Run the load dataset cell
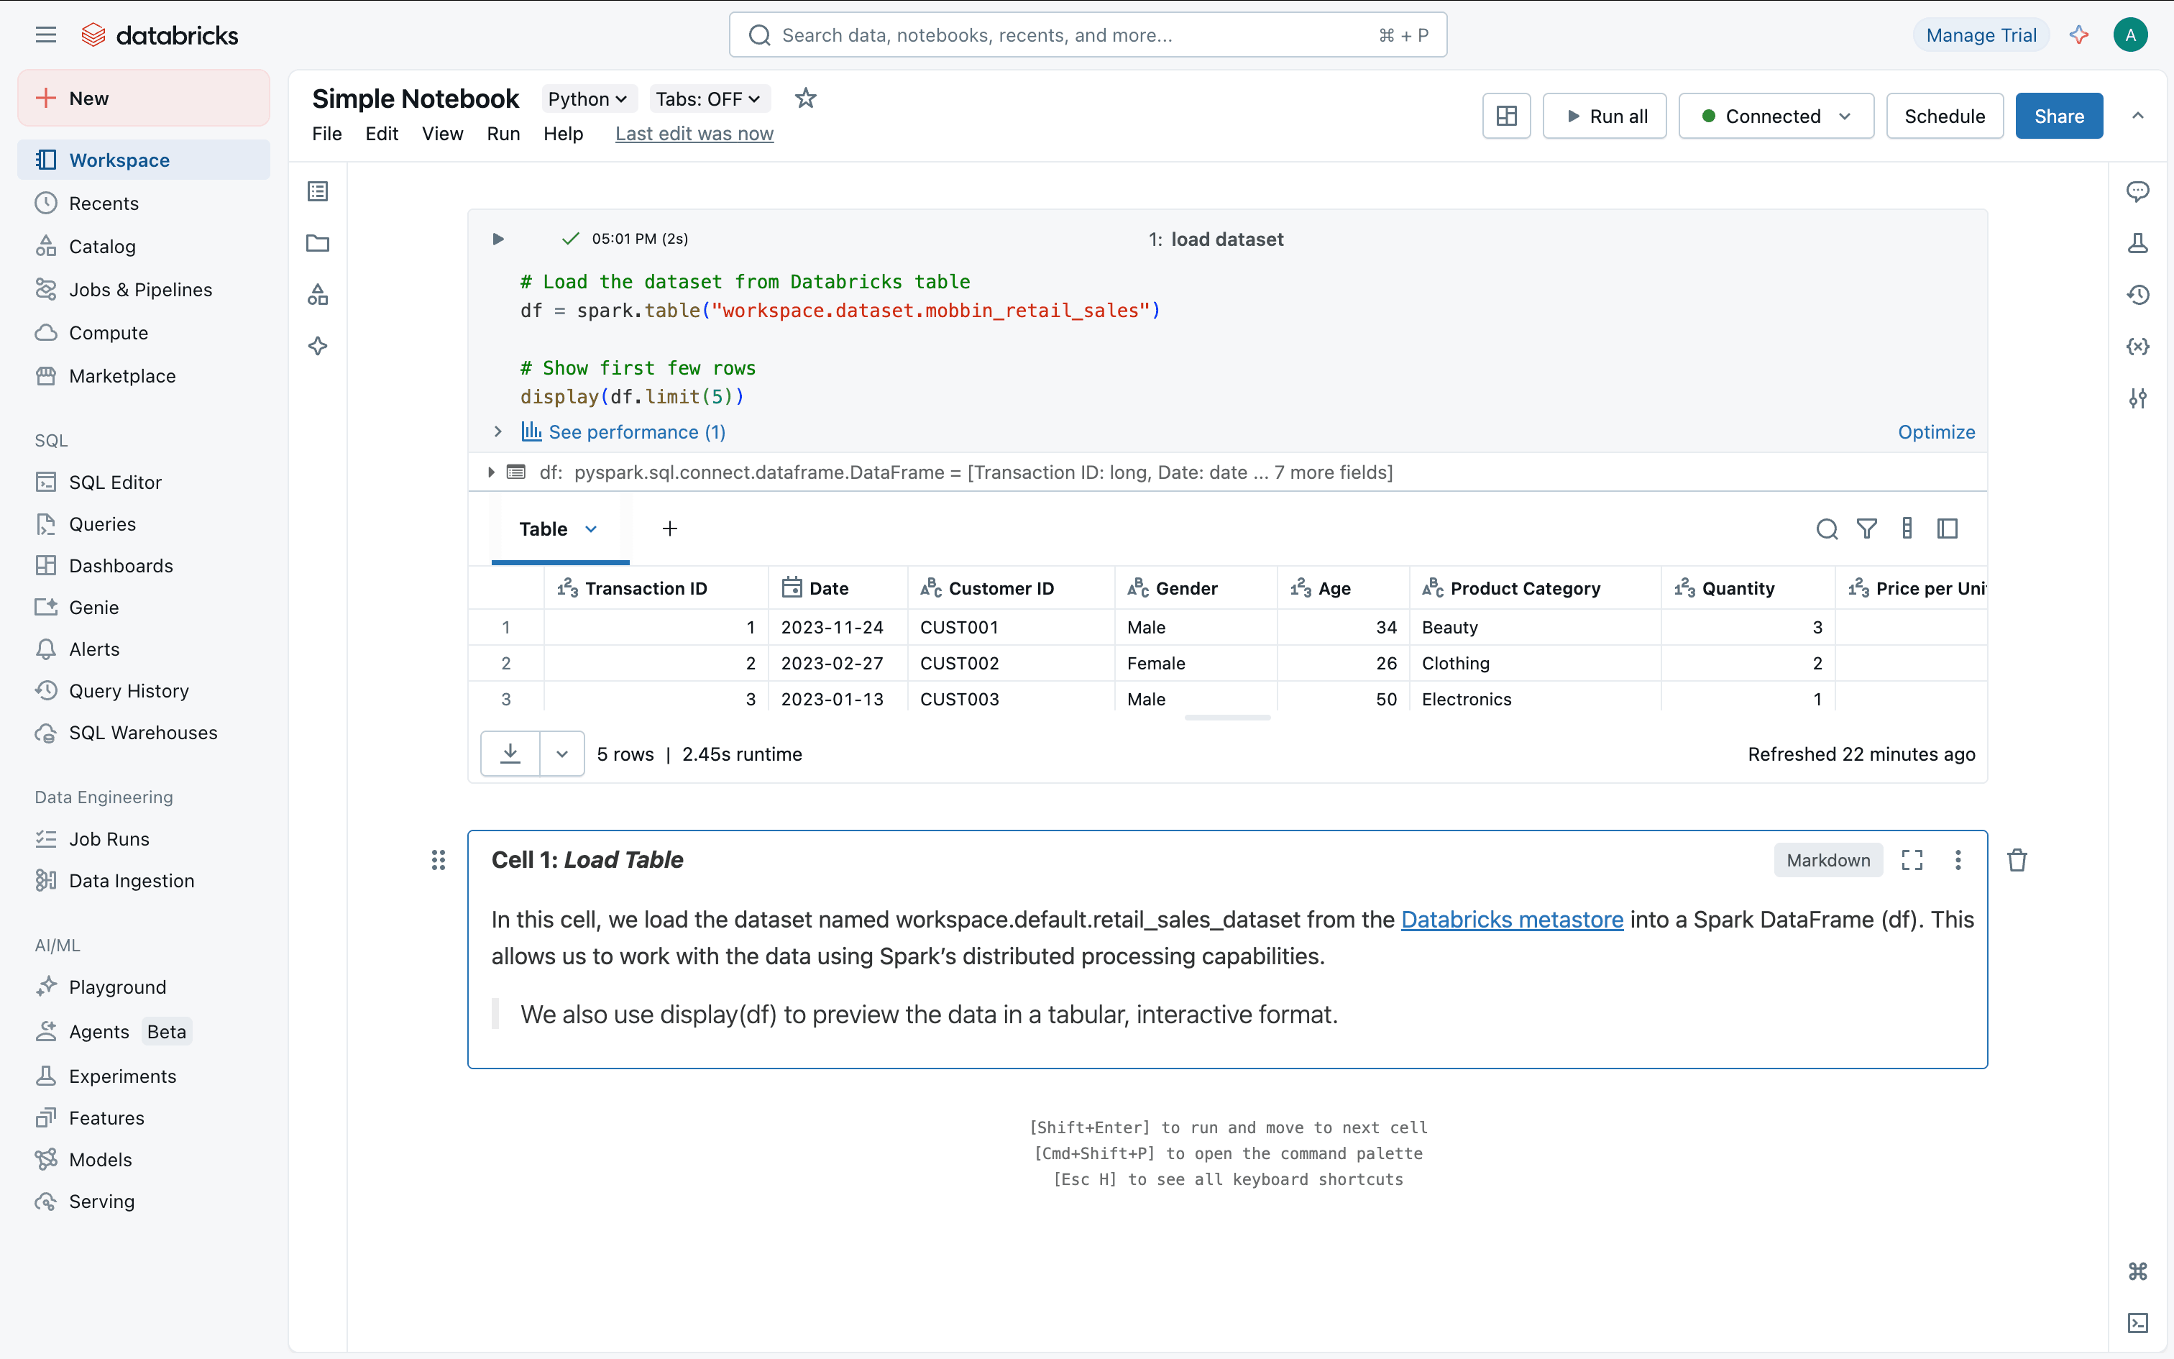Image resolution: width=2174 pixels, height=1359 pixels. (497, 239)
